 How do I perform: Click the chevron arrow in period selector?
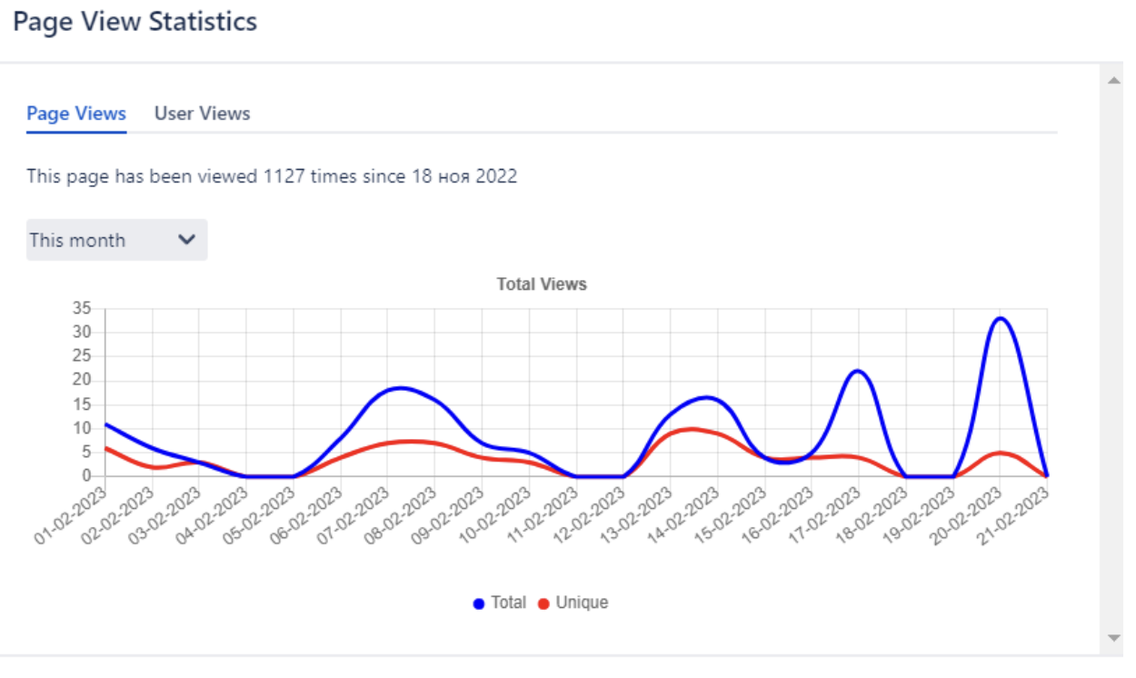(187, 240)
